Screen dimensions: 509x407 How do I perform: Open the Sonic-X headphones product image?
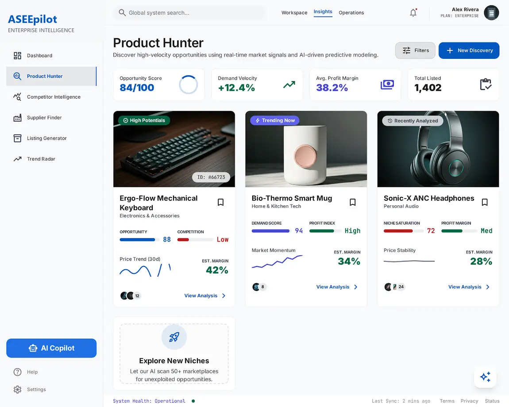pyautogui.click(x=438, y=149)
